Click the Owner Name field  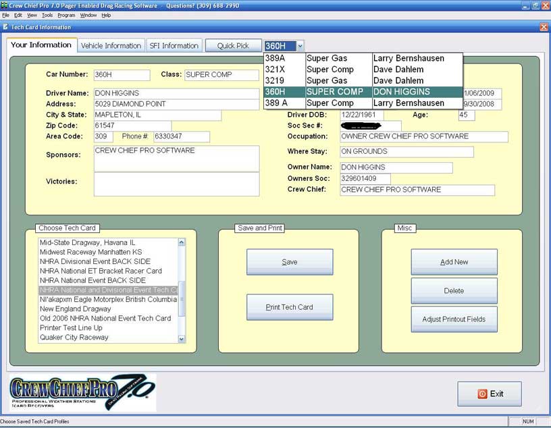click(x=396, y=167)
